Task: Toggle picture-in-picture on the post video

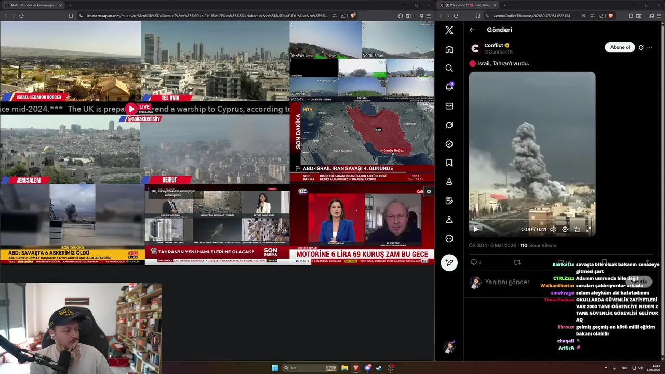Action: pos(577,229)
